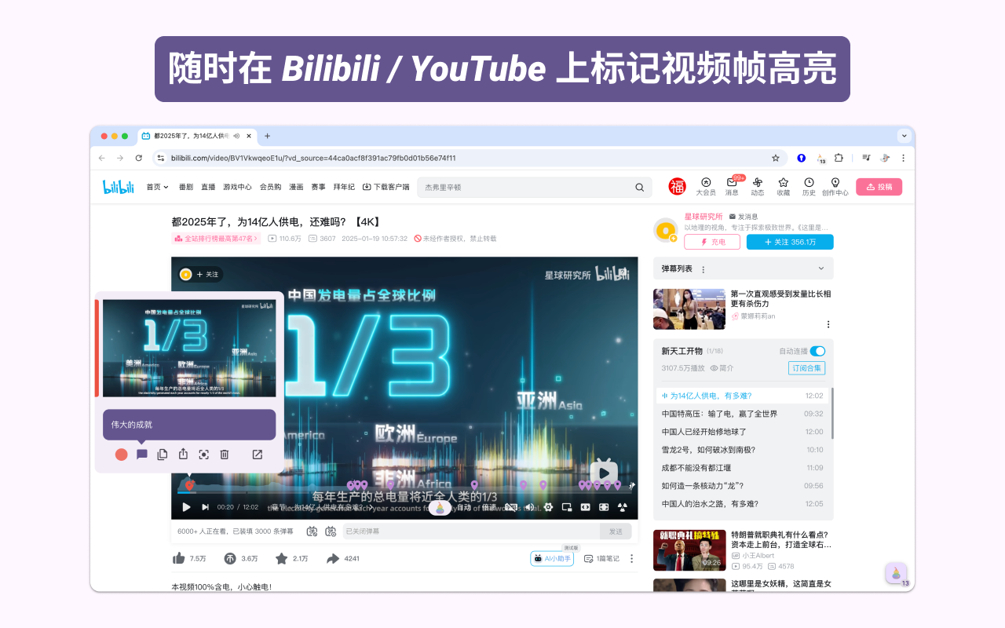Switch player to web fullscreen mode
The height and width of the screenshot is (628, 1005).
click(x=604, y=507)
